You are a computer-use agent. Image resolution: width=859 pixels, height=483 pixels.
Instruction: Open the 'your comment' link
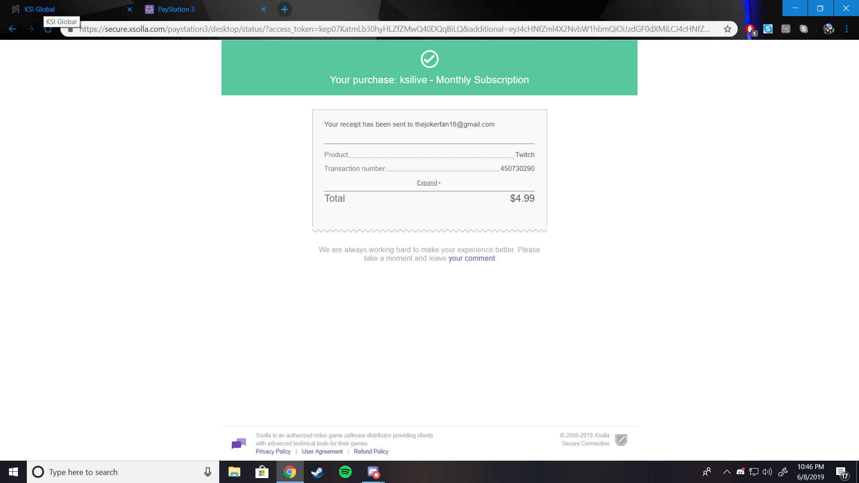point(472,258)
